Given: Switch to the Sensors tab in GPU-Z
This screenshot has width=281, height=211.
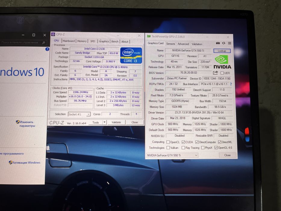Looking at the screenshot, I should click(170, 44).
